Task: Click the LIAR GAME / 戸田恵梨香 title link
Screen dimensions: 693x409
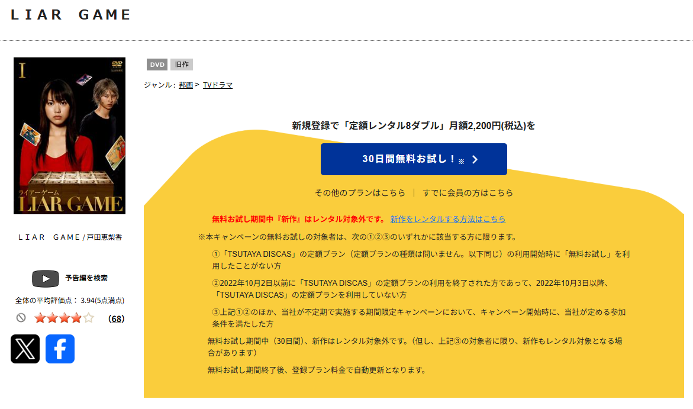Action: (x=69, y=236)
